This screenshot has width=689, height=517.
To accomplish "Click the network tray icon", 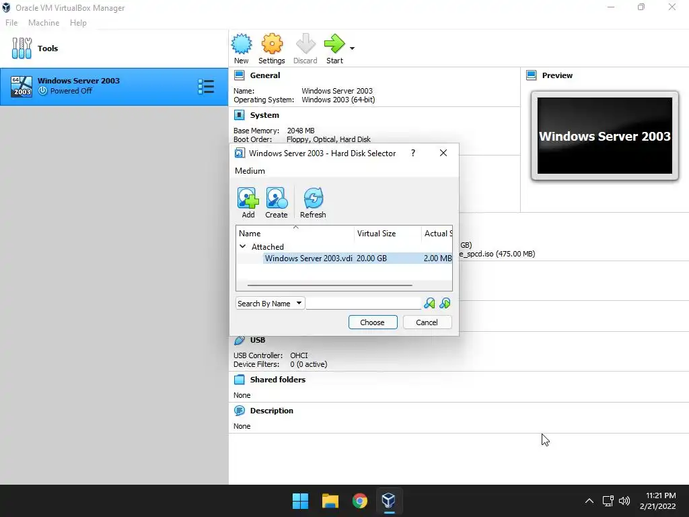I will point(608,501).
